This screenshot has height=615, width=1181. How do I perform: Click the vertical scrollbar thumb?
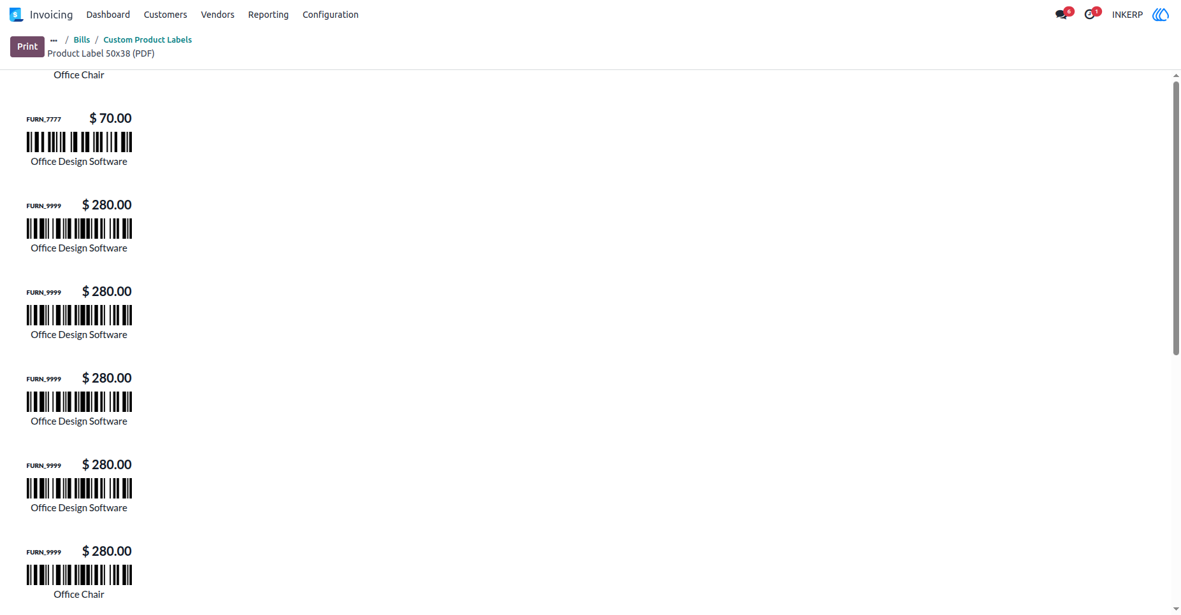coord(1176,218)
